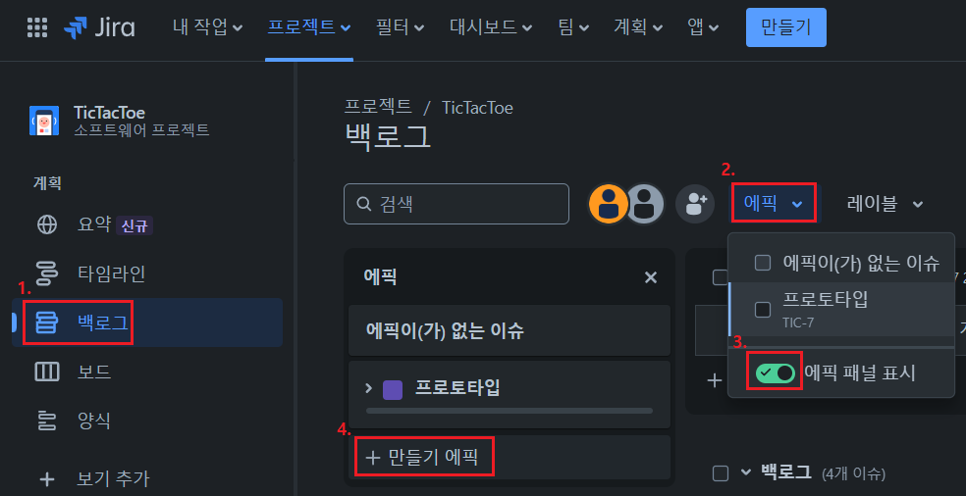Open the 레이블 filter dropdown

click(x=885, y=204)
